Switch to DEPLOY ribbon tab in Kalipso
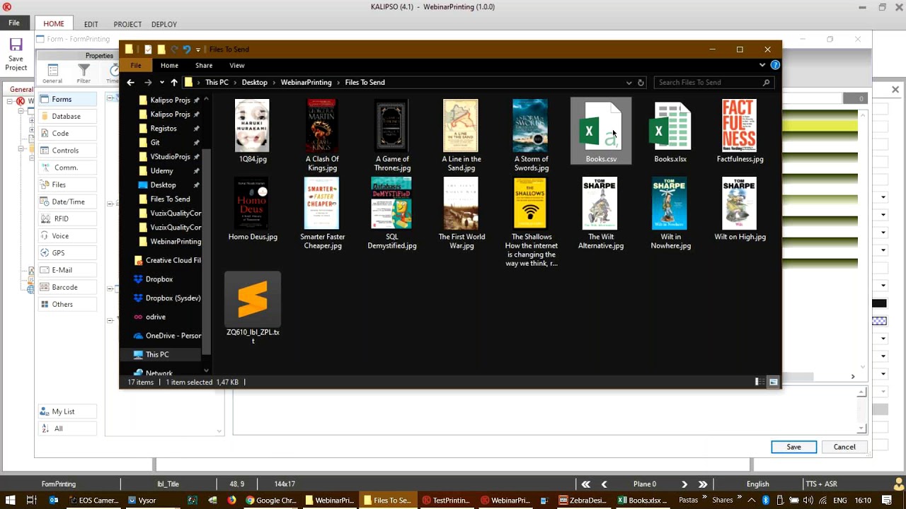 (x=164, y=24)
